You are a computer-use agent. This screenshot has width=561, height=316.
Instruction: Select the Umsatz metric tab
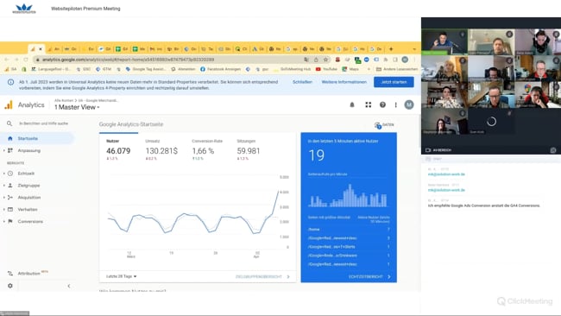161,149
